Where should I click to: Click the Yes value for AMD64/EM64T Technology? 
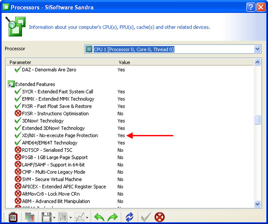pyautogui.click(x=121, y=143)
